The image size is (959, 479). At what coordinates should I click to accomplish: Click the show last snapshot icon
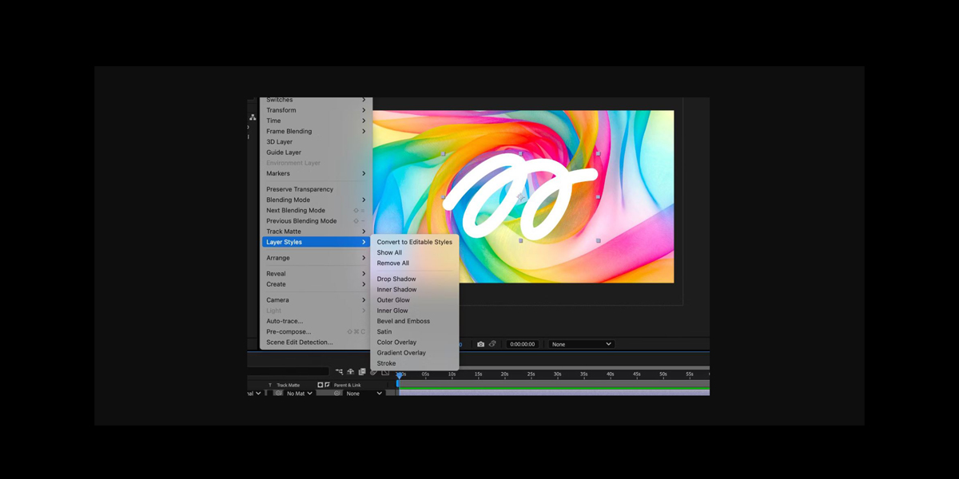tap(493, 344)
